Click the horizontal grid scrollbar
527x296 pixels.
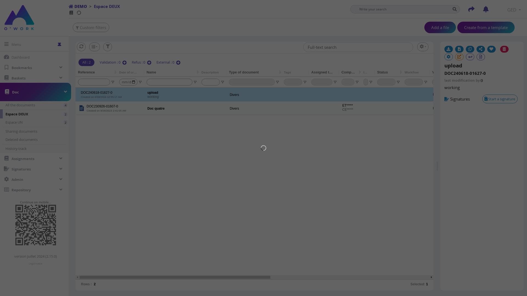175,277
